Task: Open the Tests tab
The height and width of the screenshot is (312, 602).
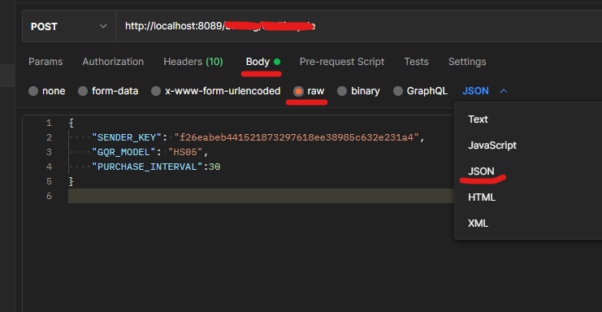Action: [x=416, y=62]
